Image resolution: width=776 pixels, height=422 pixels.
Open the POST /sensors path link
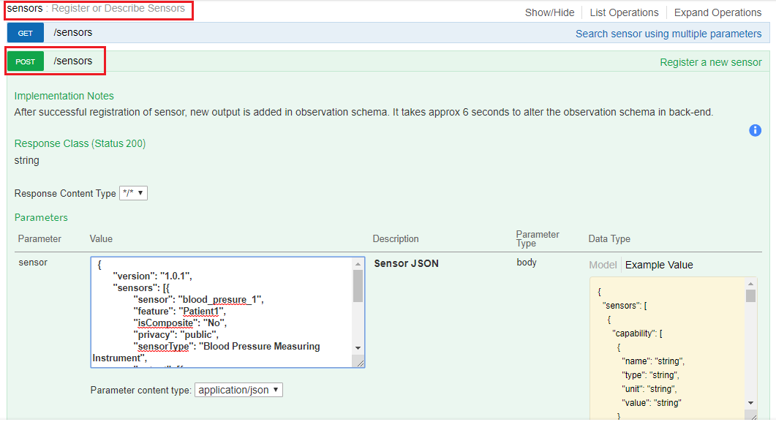click(x=72, y=61)
